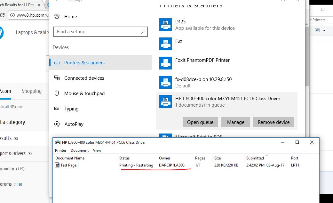333x203 pixels.
Task: Open the Printer menu in queue window
Action: pos(61,150)
